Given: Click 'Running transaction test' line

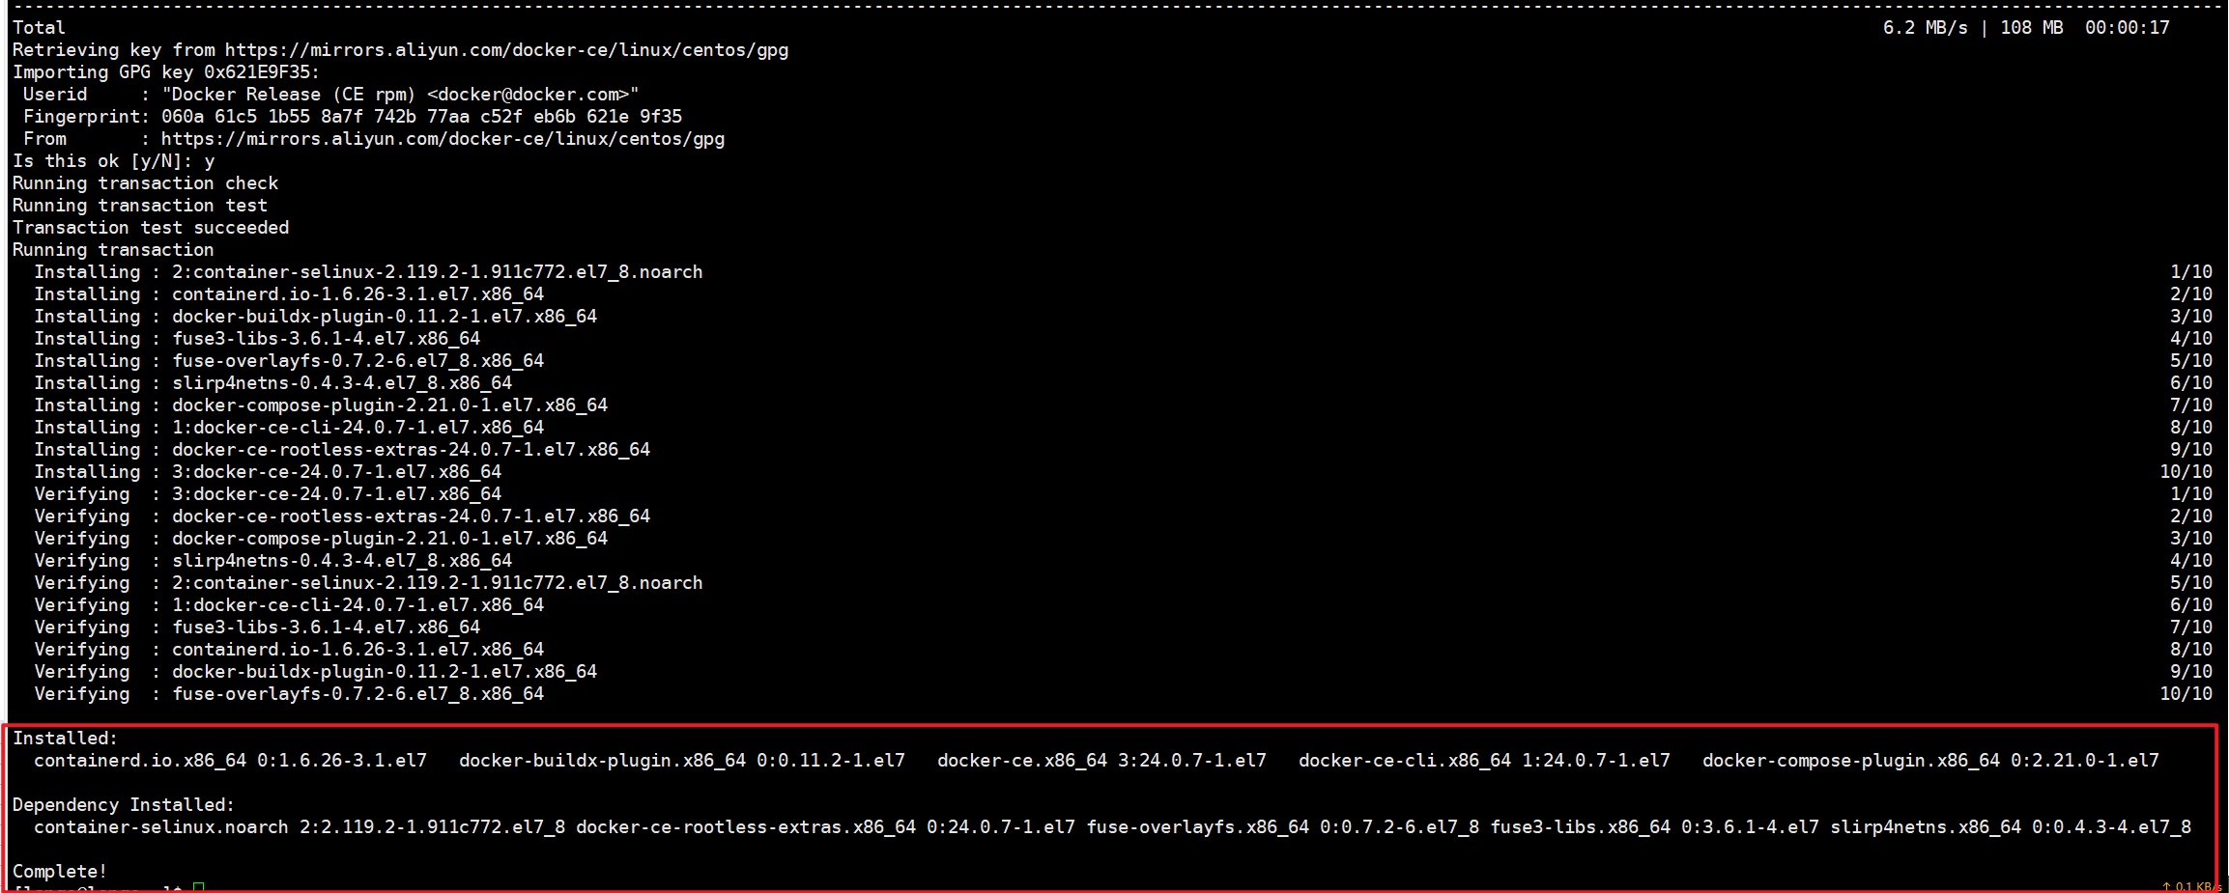Looking at the screenshot, I should click(x=140, y=206).
